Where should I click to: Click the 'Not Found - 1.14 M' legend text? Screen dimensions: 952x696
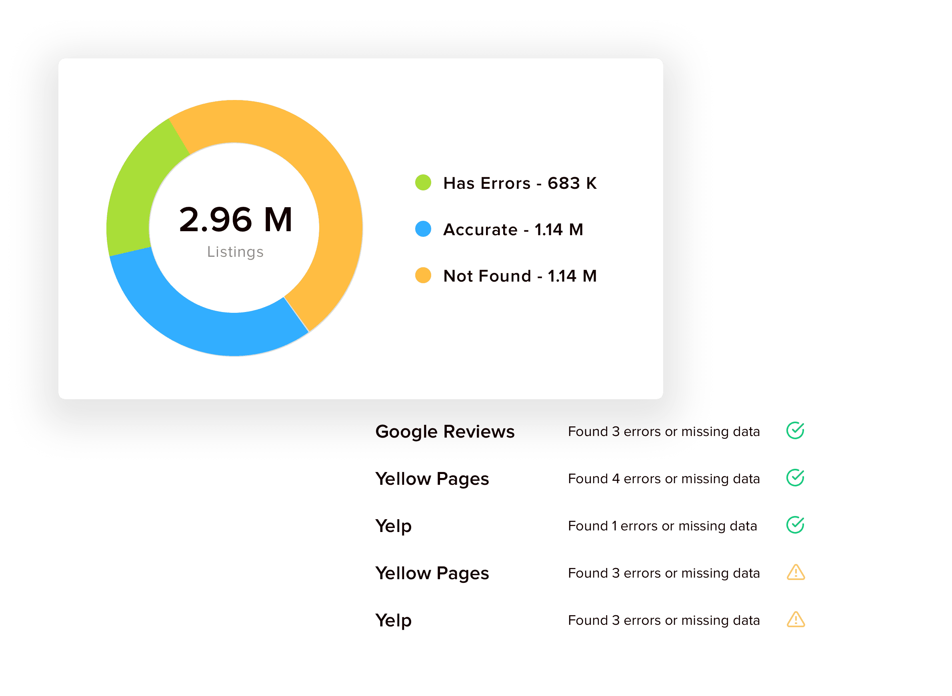520,276
